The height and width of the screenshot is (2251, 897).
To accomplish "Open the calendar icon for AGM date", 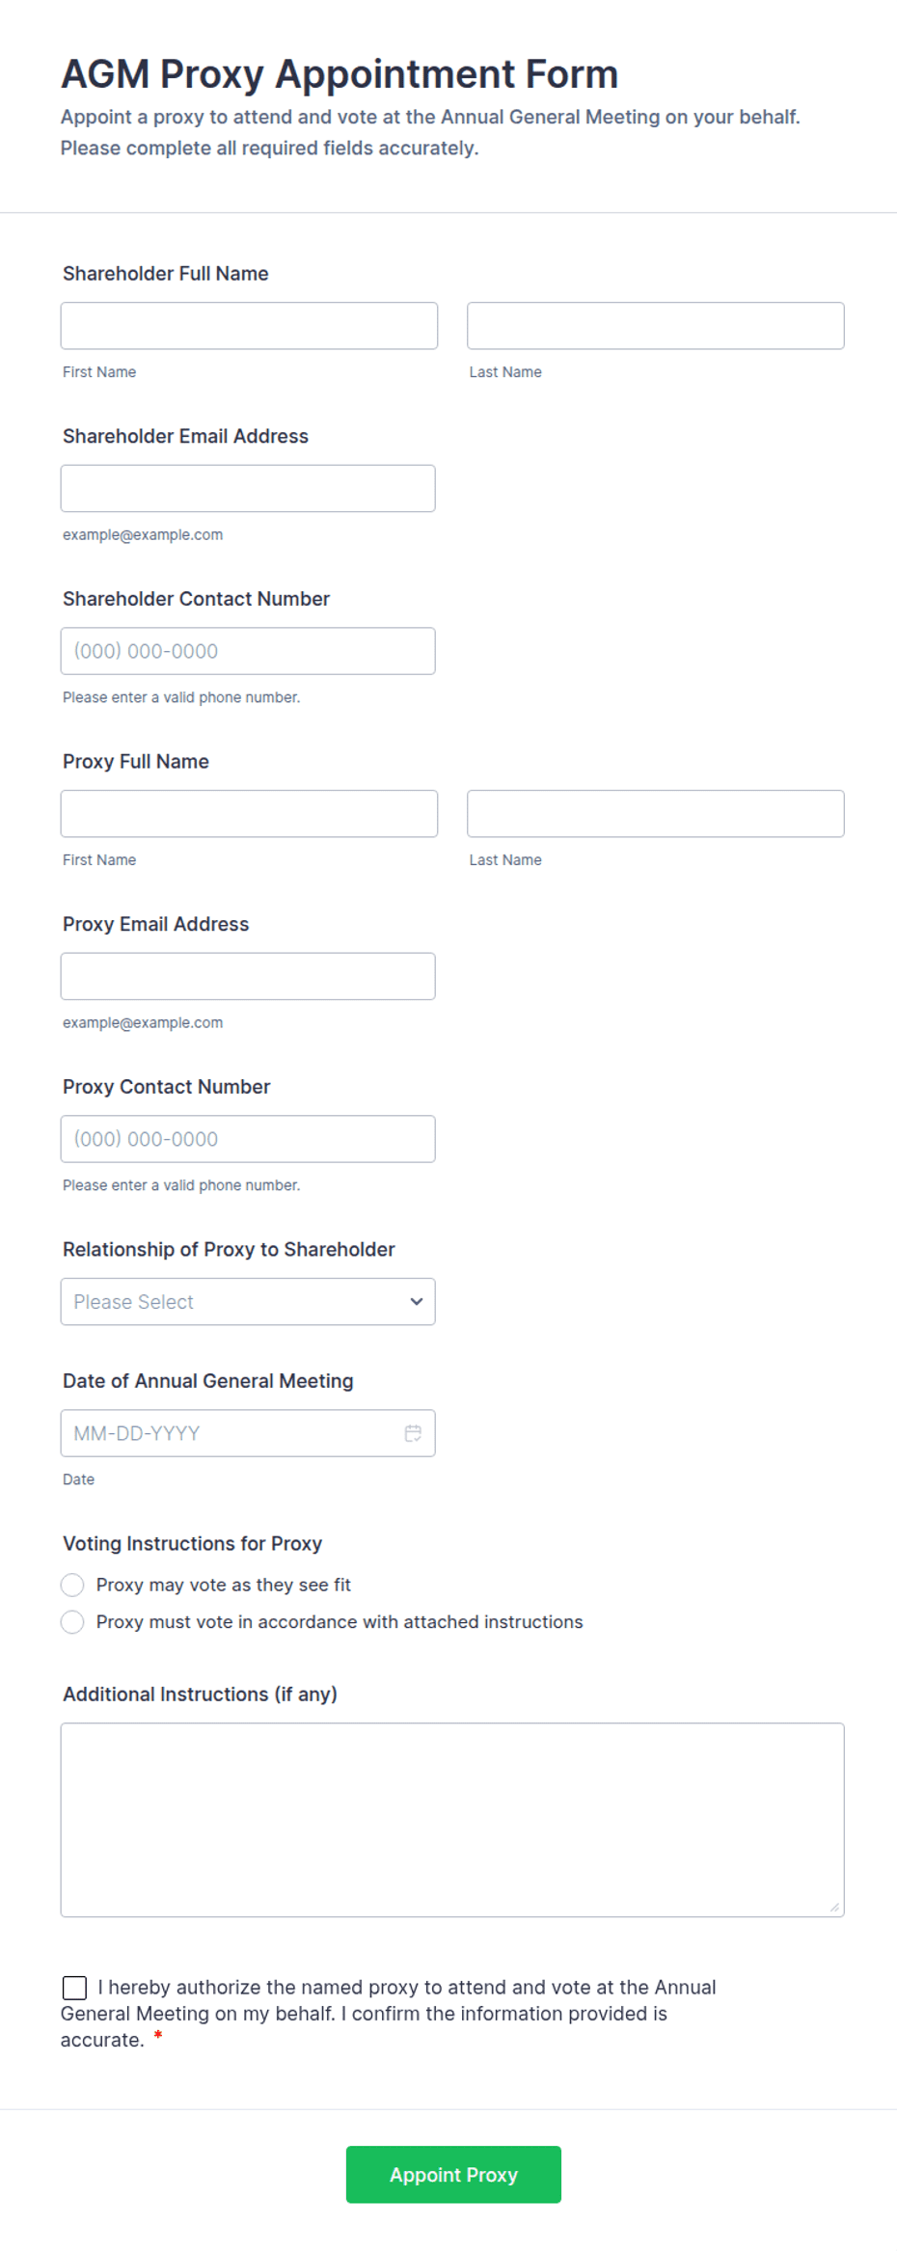I will click(x=414, y=1433).
